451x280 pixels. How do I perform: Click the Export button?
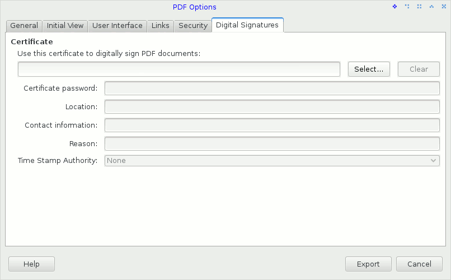[368, 264]
